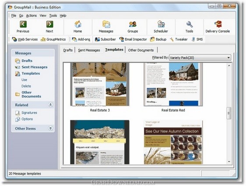Screen dimensions: 246x186
Task: Select the Drafts sidebar icon
Action: 18,61
